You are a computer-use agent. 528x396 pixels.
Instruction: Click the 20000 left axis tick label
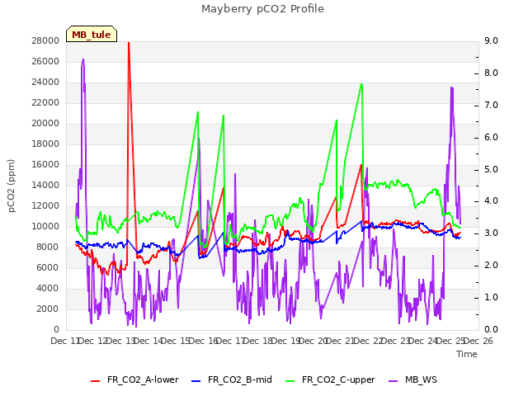pyautogui.click(x=45, y=123)
